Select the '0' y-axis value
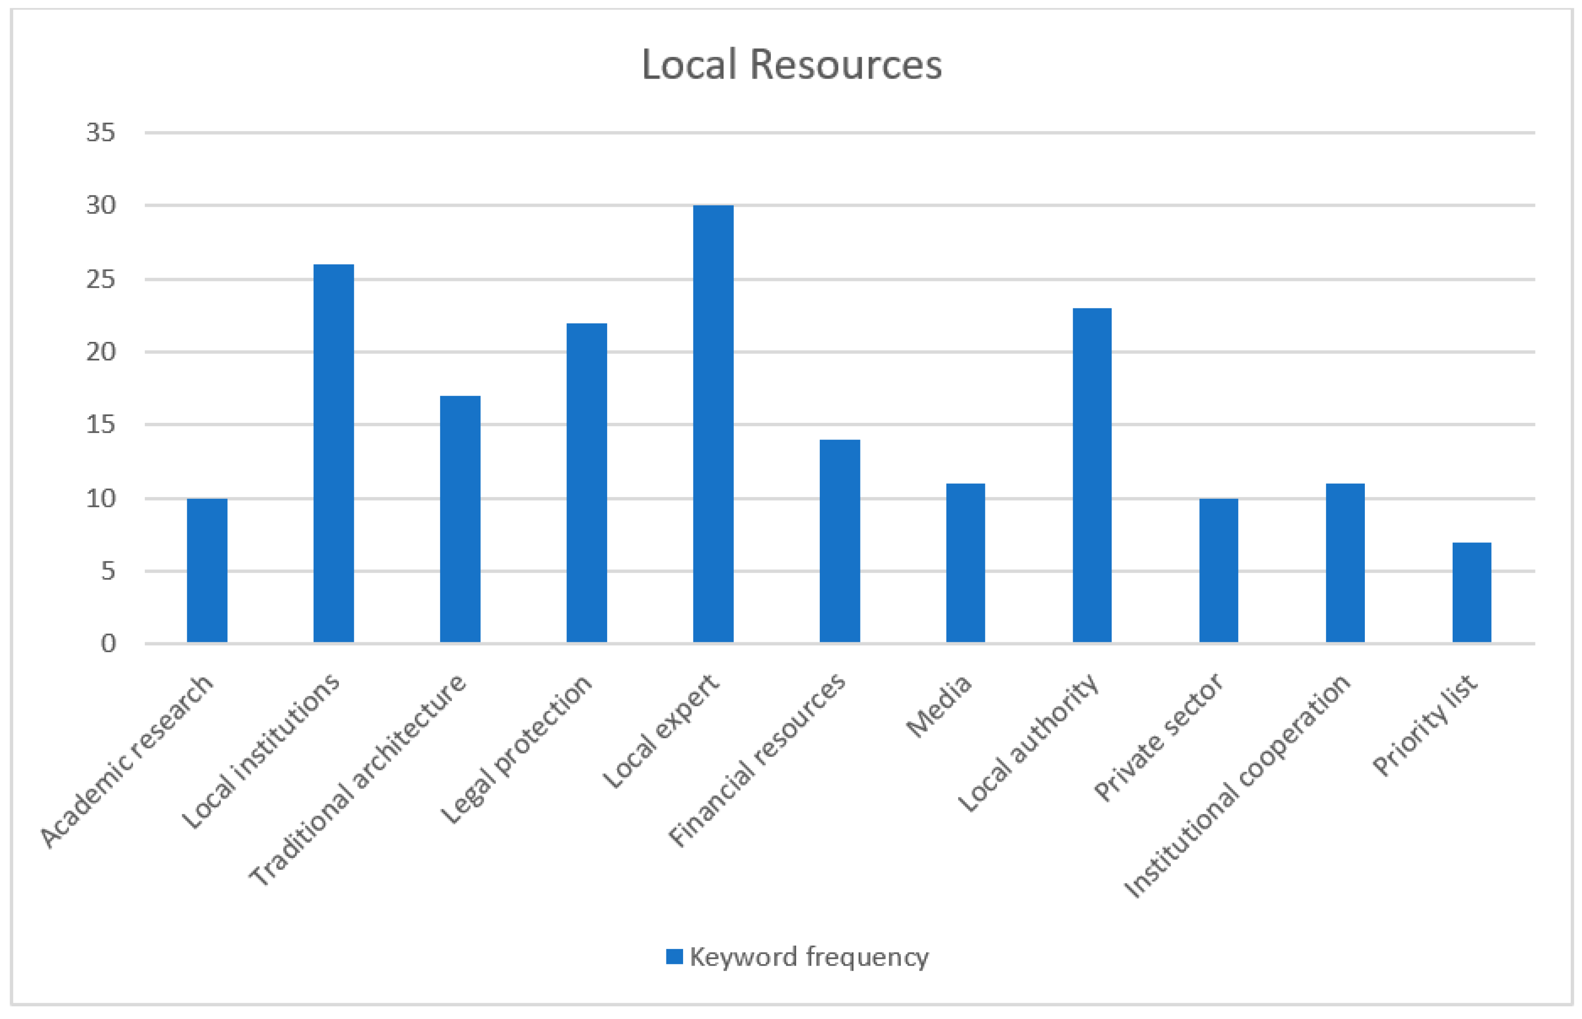This screenshot has width=1582, height=1019. coord(109,644)
